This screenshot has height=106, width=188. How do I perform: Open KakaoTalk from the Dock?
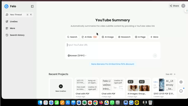click(137, 103)
